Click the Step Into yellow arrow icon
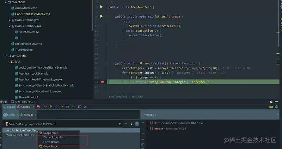This screenshot has width=282, height=149. point(51,107)
